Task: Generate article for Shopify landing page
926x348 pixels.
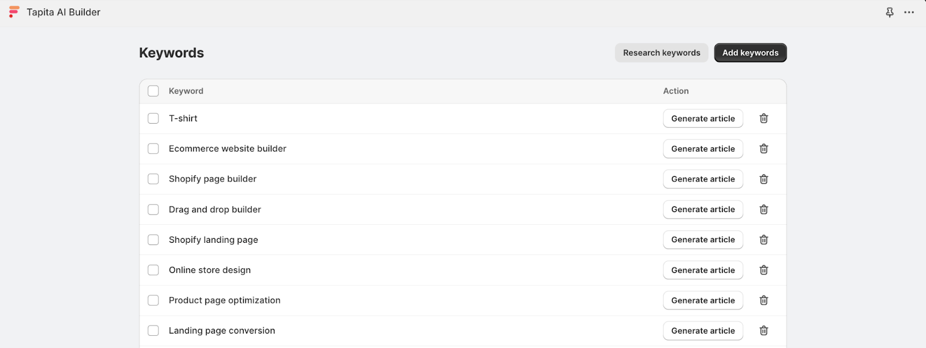Action: [x=703, y=239]
